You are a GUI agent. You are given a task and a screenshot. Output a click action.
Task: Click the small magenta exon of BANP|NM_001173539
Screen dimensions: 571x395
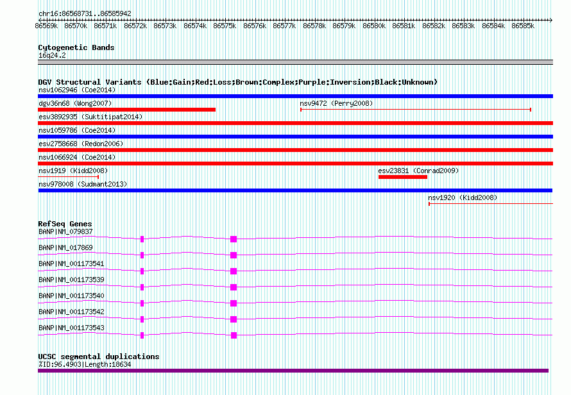tap(142, 287)
